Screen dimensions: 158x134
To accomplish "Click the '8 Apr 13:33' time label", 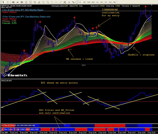I will pyautogui.click(x=151, y=132).
